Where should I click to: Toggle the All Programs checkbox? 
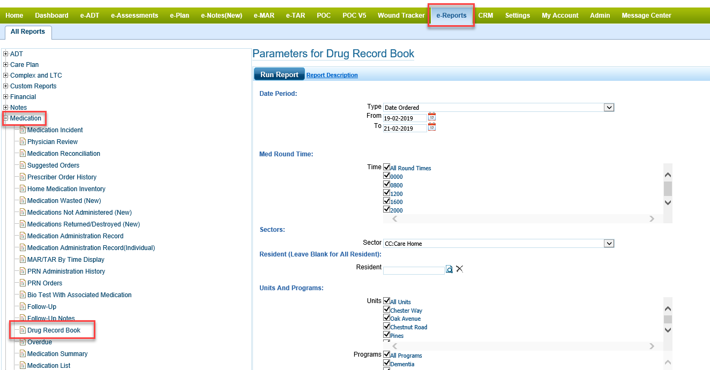386,354
